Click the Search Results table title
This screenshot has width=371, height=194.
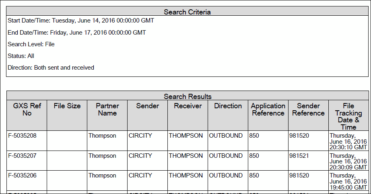[187, 97]
